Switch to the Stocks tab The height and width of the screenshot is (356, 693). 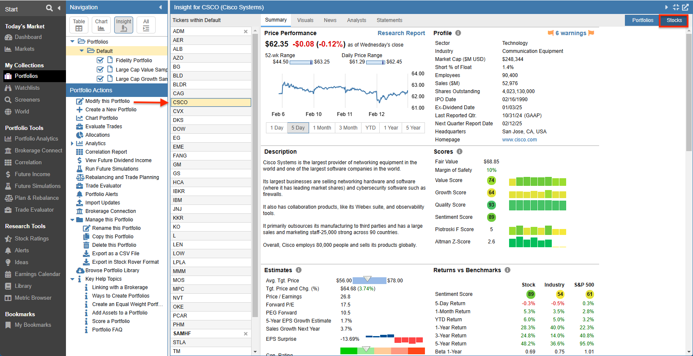point(674,20)
